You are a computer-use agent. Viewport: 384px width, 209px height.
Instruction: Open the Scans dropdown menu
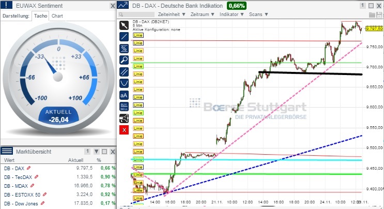tap(258, 14)
